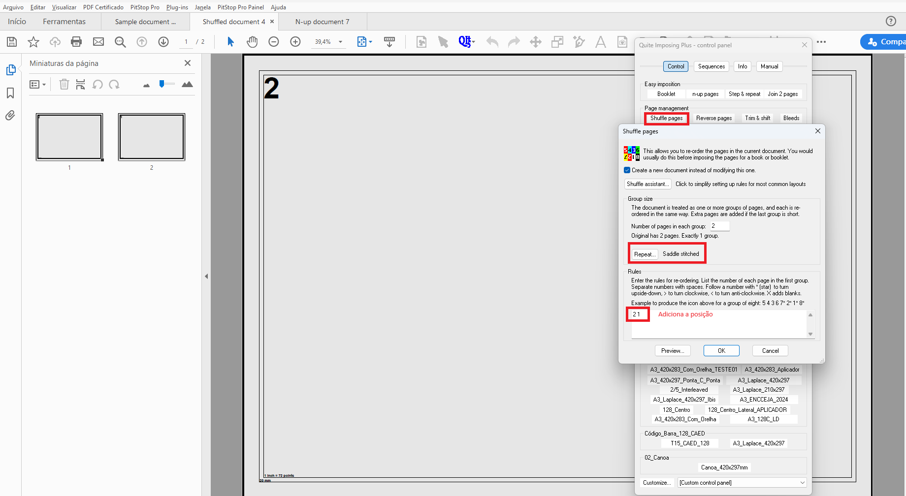This screenshot has height=496, width=906.
Task: Click the rules text field containing 2 1
Action: [x=719, y=324]
